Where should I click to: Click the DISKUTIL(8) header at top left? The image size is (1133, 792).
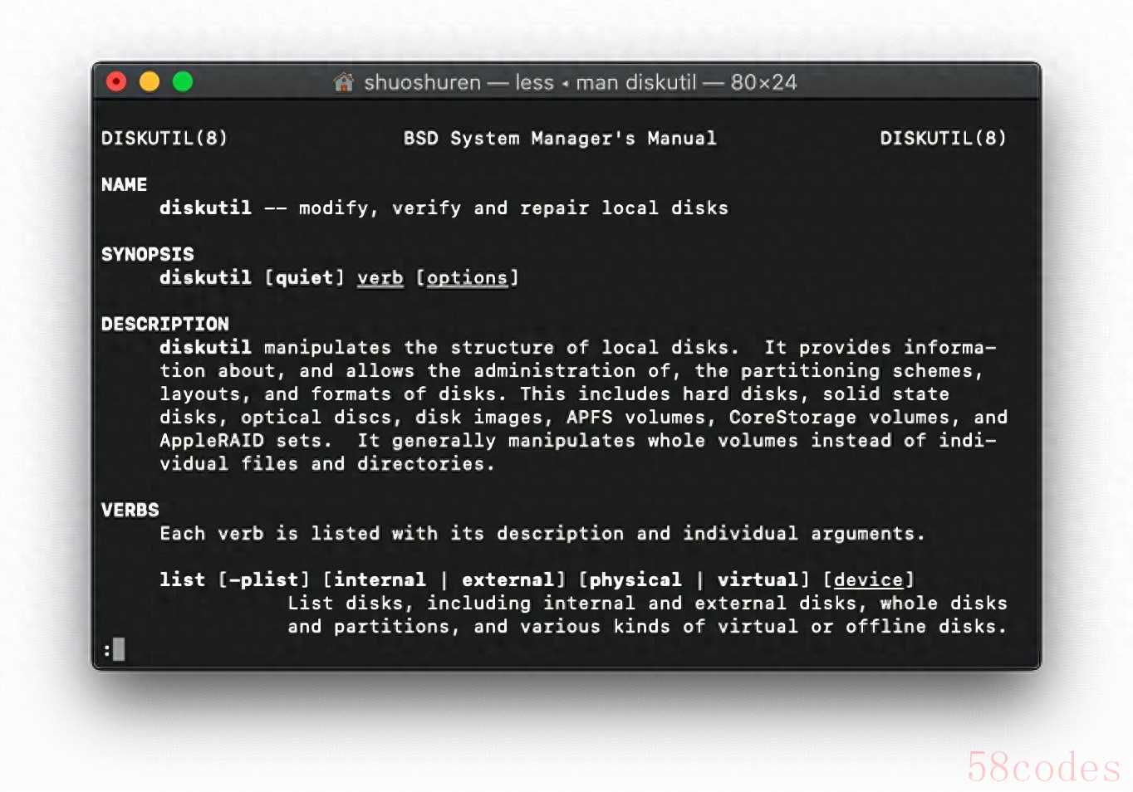tap(164, 138)
